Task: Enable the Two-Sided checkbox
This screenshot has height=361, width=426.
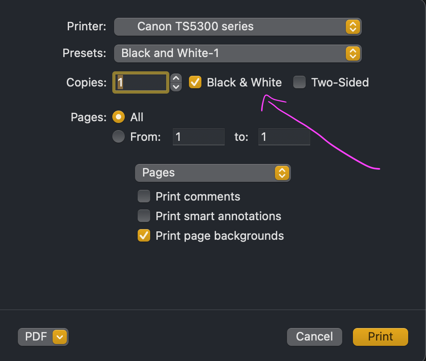Action: click(x=299, y=82)
